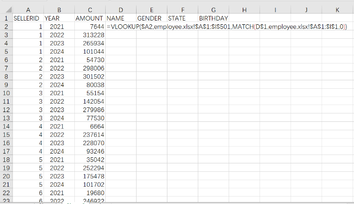Click amount cell 101702
The width and height of the screenshot is (354, 204).
[x=90, y=184]
